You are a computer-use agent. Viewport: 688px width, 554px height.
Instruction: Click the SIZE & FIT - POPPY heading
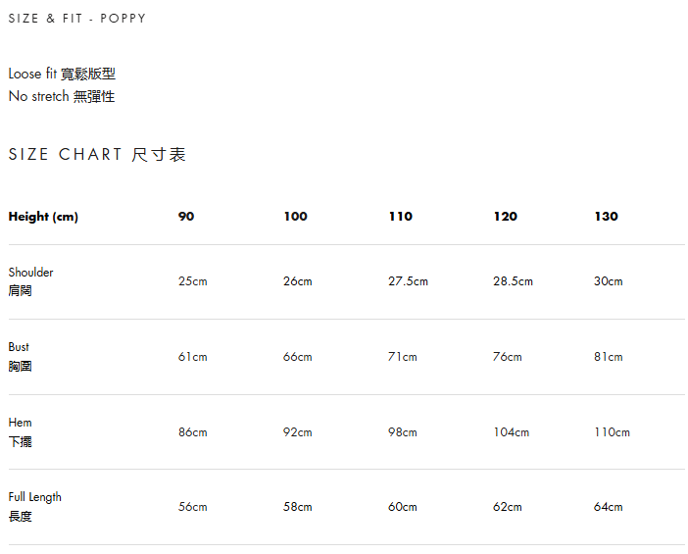click(77, 19)
